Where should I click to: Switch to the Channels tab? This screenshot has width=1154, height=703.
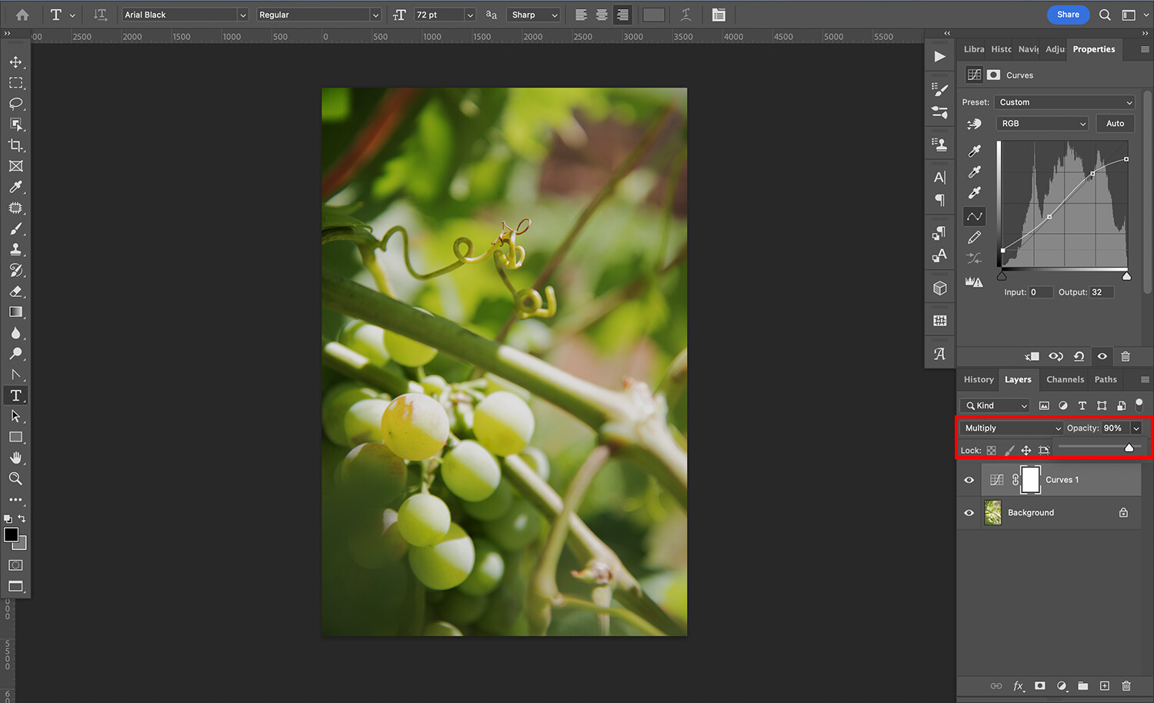point(1065,379)
